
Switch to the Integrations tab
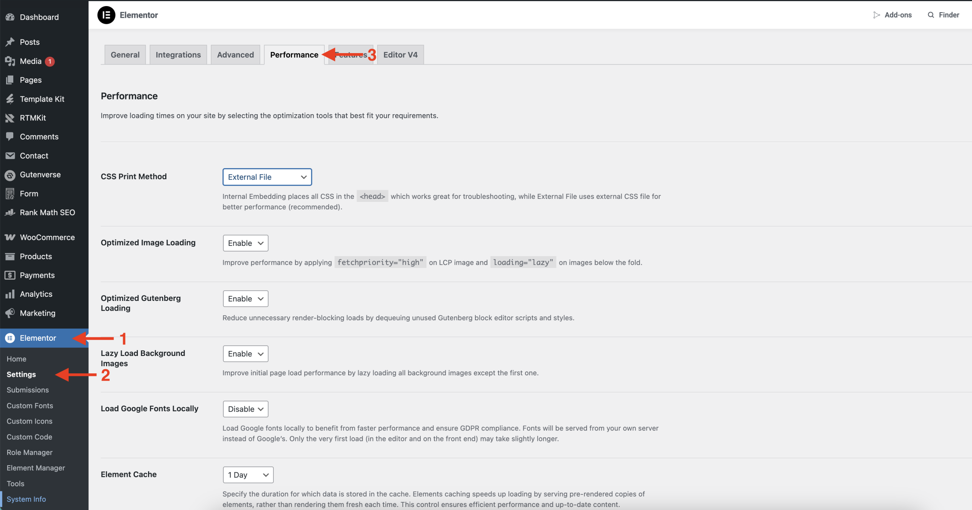pos(178,55)
